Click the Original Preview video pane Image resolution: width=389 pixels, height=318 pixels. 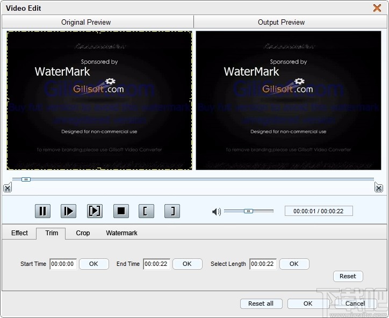[x=99, y=100]
